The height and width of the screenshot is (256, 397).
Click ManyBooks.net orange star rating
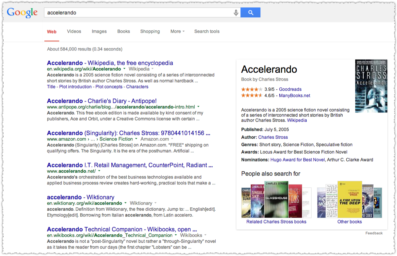click(252, 96)
